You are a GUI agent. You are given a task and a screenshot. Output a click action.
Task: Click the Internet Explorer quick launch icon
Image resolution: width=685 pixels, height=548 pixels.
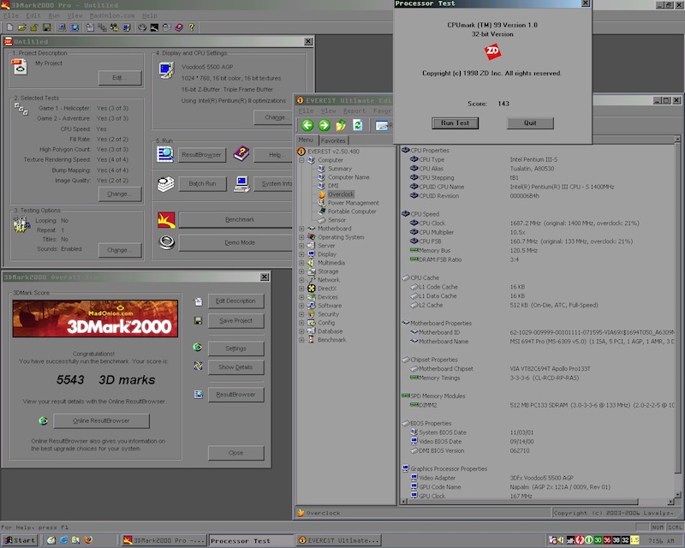click(x=63, y=539)
